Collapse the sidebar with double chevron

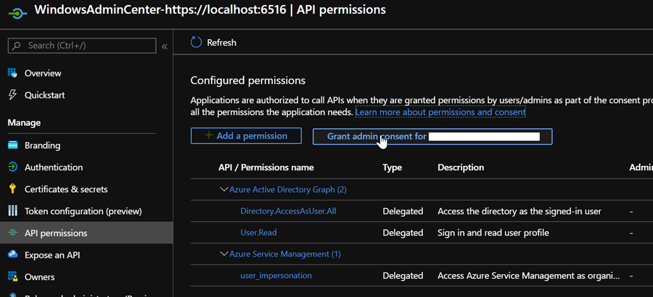point(165,46)
